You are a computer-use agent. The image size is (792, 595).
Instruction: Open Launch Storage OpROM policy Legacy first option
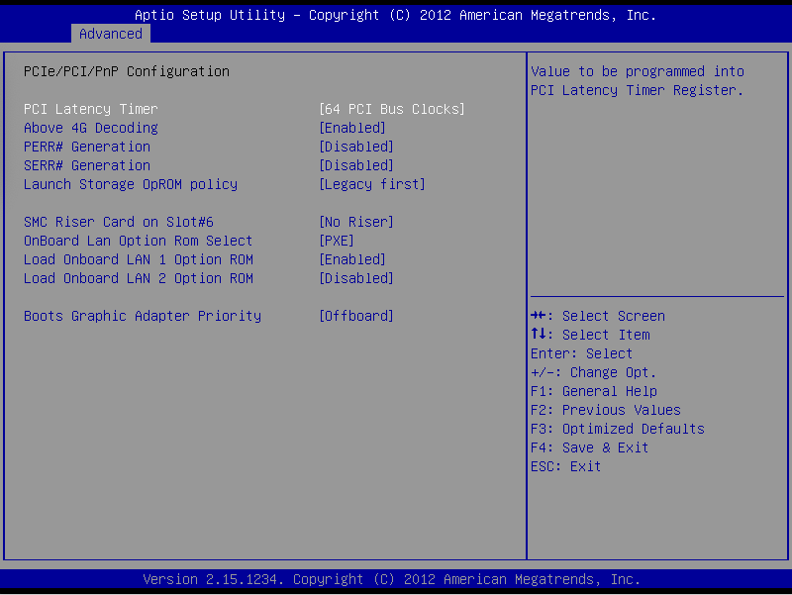pyautogui.click(x=371, y=184)
